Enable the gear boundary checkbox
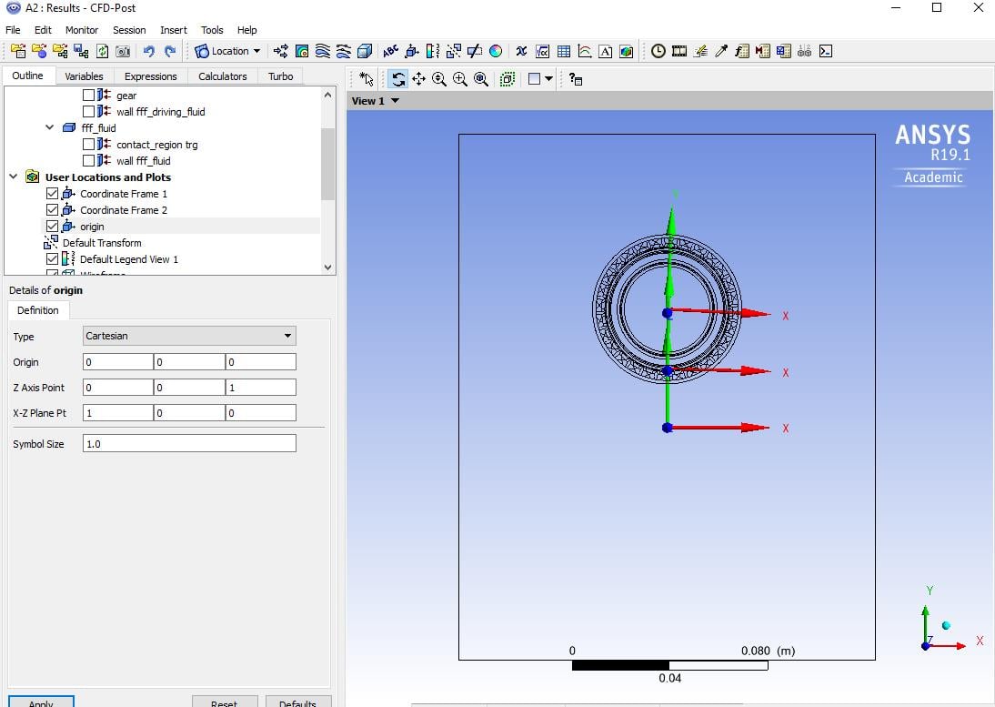Image resolution: width=995 pixels, height=707 pixels. [88, 96]
